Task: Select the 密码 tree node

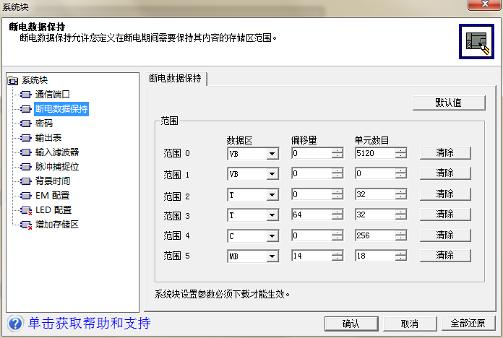Action: (44, 123)
